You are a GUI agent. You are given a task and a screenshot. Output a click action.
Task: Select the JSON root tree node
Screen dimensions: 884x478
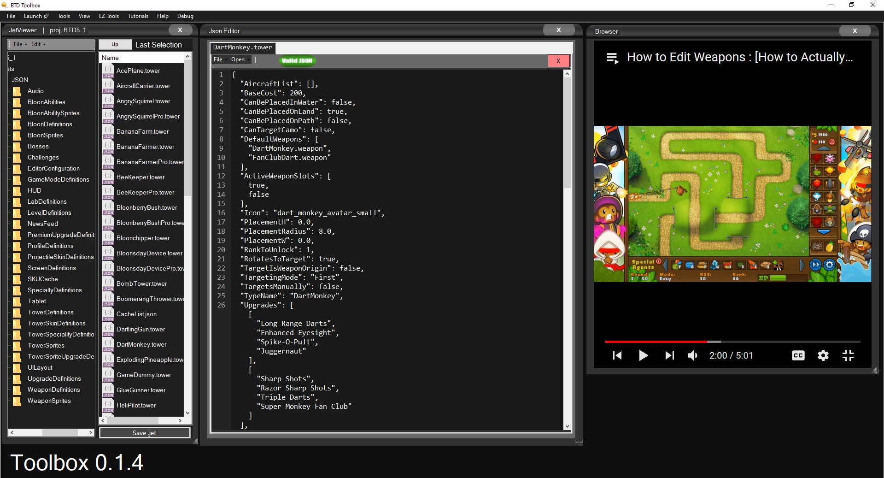[x=20, y=80]
